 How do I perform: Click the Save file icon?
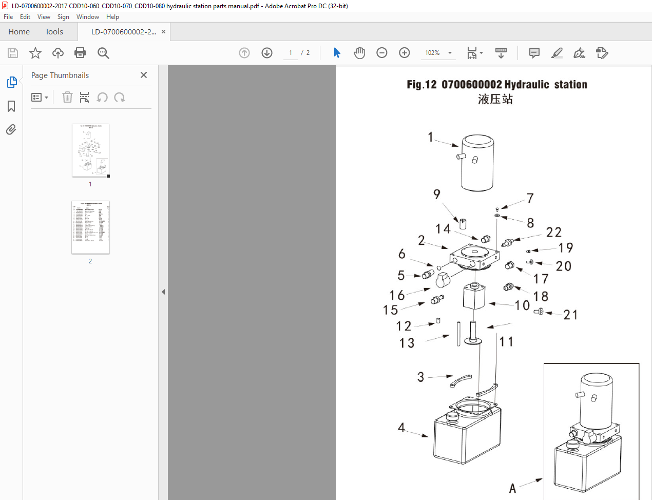click(13, 53)
